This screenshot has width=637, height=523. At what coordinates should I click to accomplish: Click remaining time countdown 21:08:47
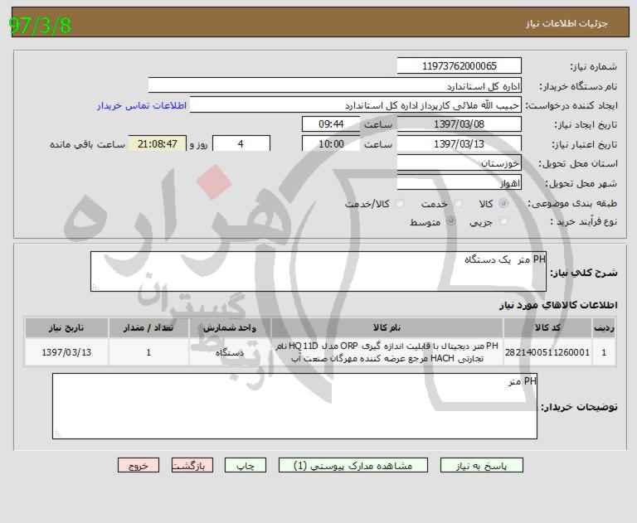click(158, 143)
